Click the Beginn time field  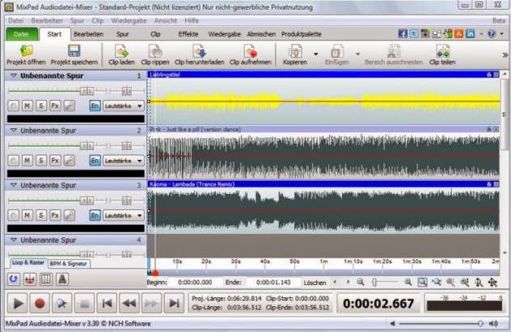pyautogui.click(x=195, y=282)
